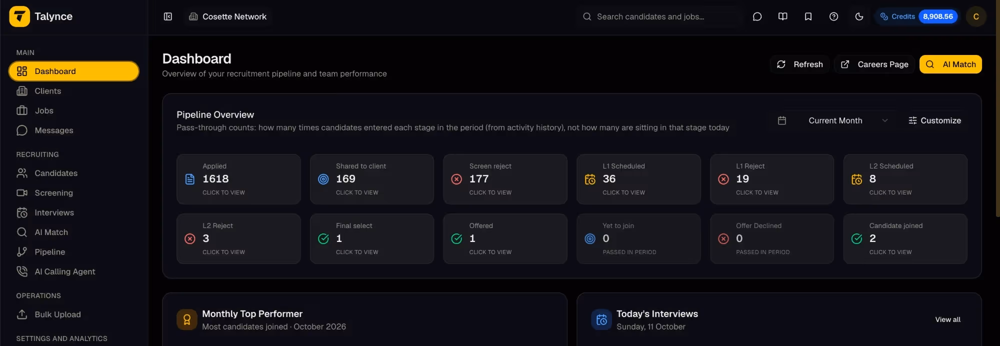Open the chat messages icon in header
The height and width of the screenshot is (346, 1000).
[x=757, y=16]
